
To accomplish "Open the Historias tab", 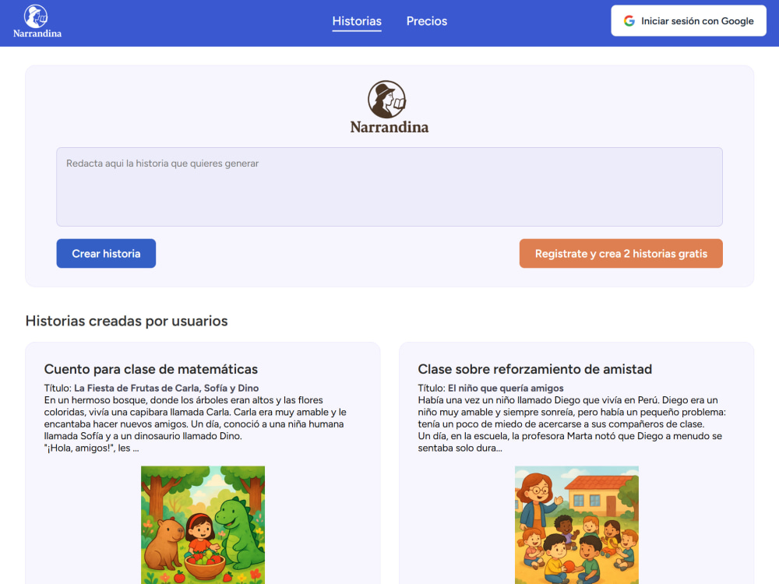I will 357,21.
